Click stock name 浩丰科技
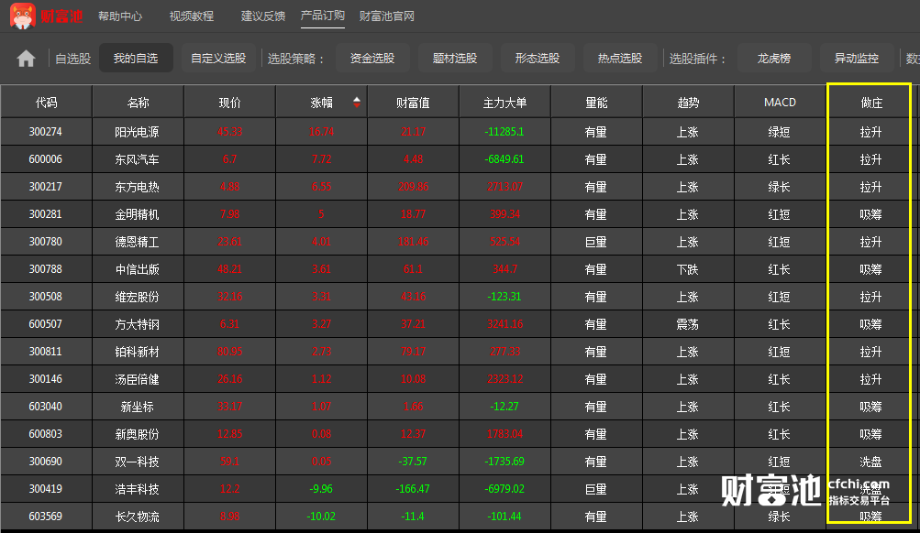This screenshot has height=533, width=920. click(x=137, y=489)
